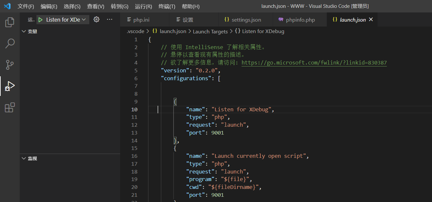Image resolution: width=432 pixels, height=202 pixels.
Task: Open the 运行(R) menu
Action: pos(143,7)
